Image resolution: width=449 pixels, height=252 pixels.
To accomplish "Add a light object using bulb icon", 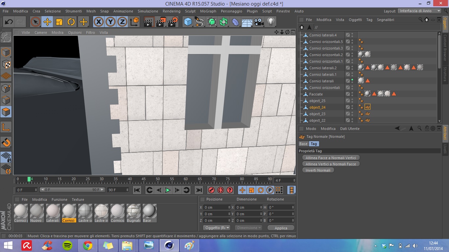I will [271, 22].
